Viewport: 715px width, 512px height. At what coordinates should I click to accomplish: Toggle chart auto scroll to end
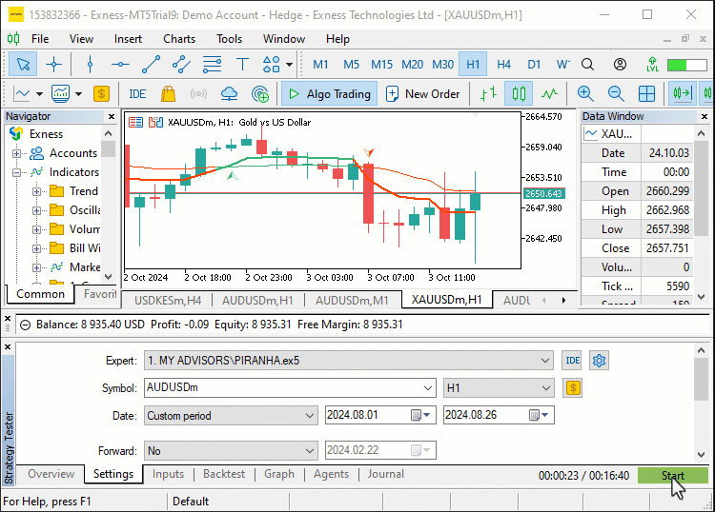pos(683,94)
